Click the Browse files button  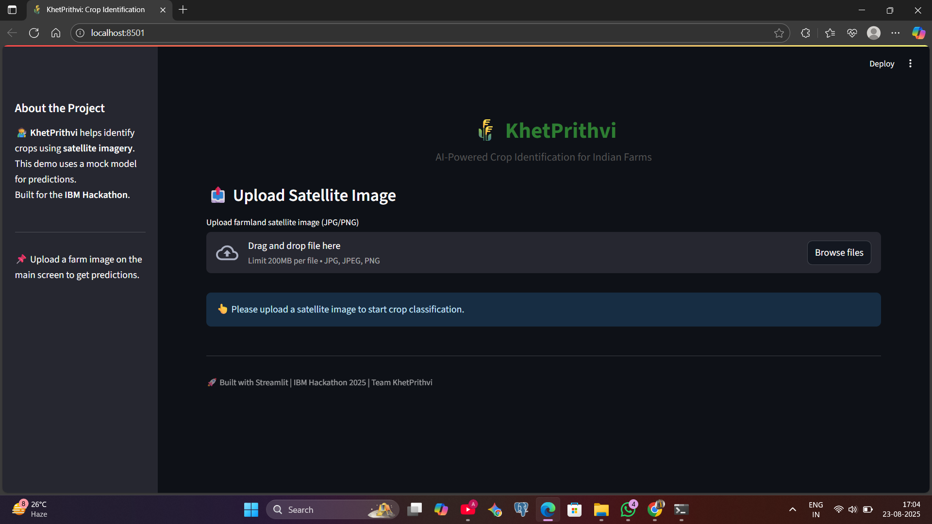point(839,253)
